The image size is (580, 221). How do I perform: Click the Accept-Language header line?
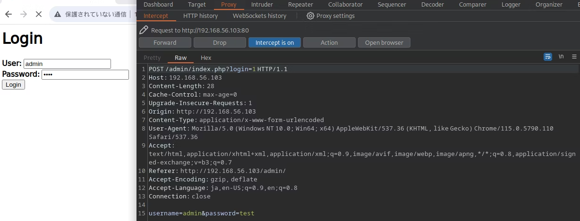[x=223, y=188]
